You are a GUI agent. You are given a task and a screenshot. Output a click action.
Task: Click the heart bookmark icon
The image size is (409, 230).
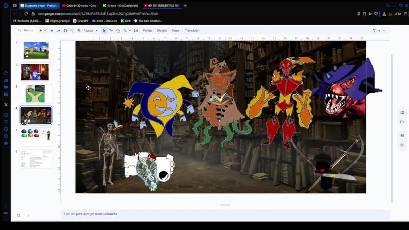point(376,14)
